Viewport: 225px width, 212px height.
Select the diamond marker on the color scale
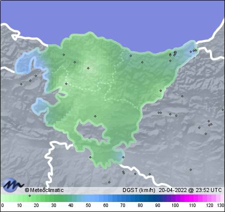pyautogui.click(x=29, y=195)
